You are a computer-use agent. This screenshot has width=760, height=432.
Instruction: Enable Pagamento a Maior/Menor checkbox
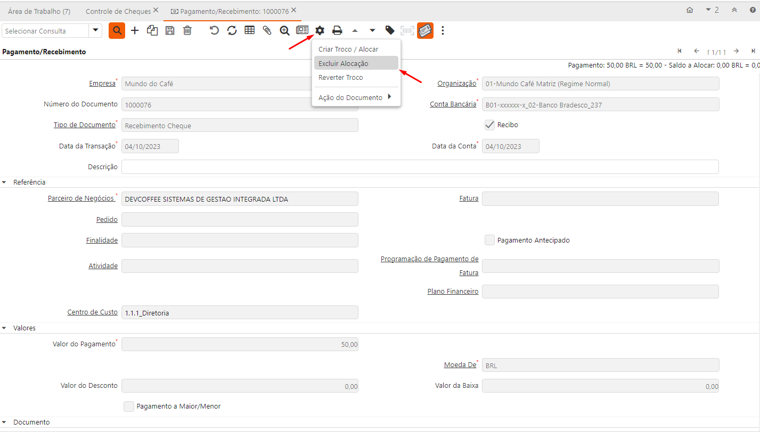129,406
